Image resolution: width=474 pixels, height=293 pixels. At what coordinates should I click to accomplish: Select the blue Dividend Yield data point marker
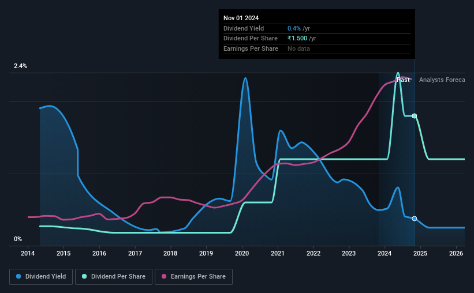click(415, 219)
